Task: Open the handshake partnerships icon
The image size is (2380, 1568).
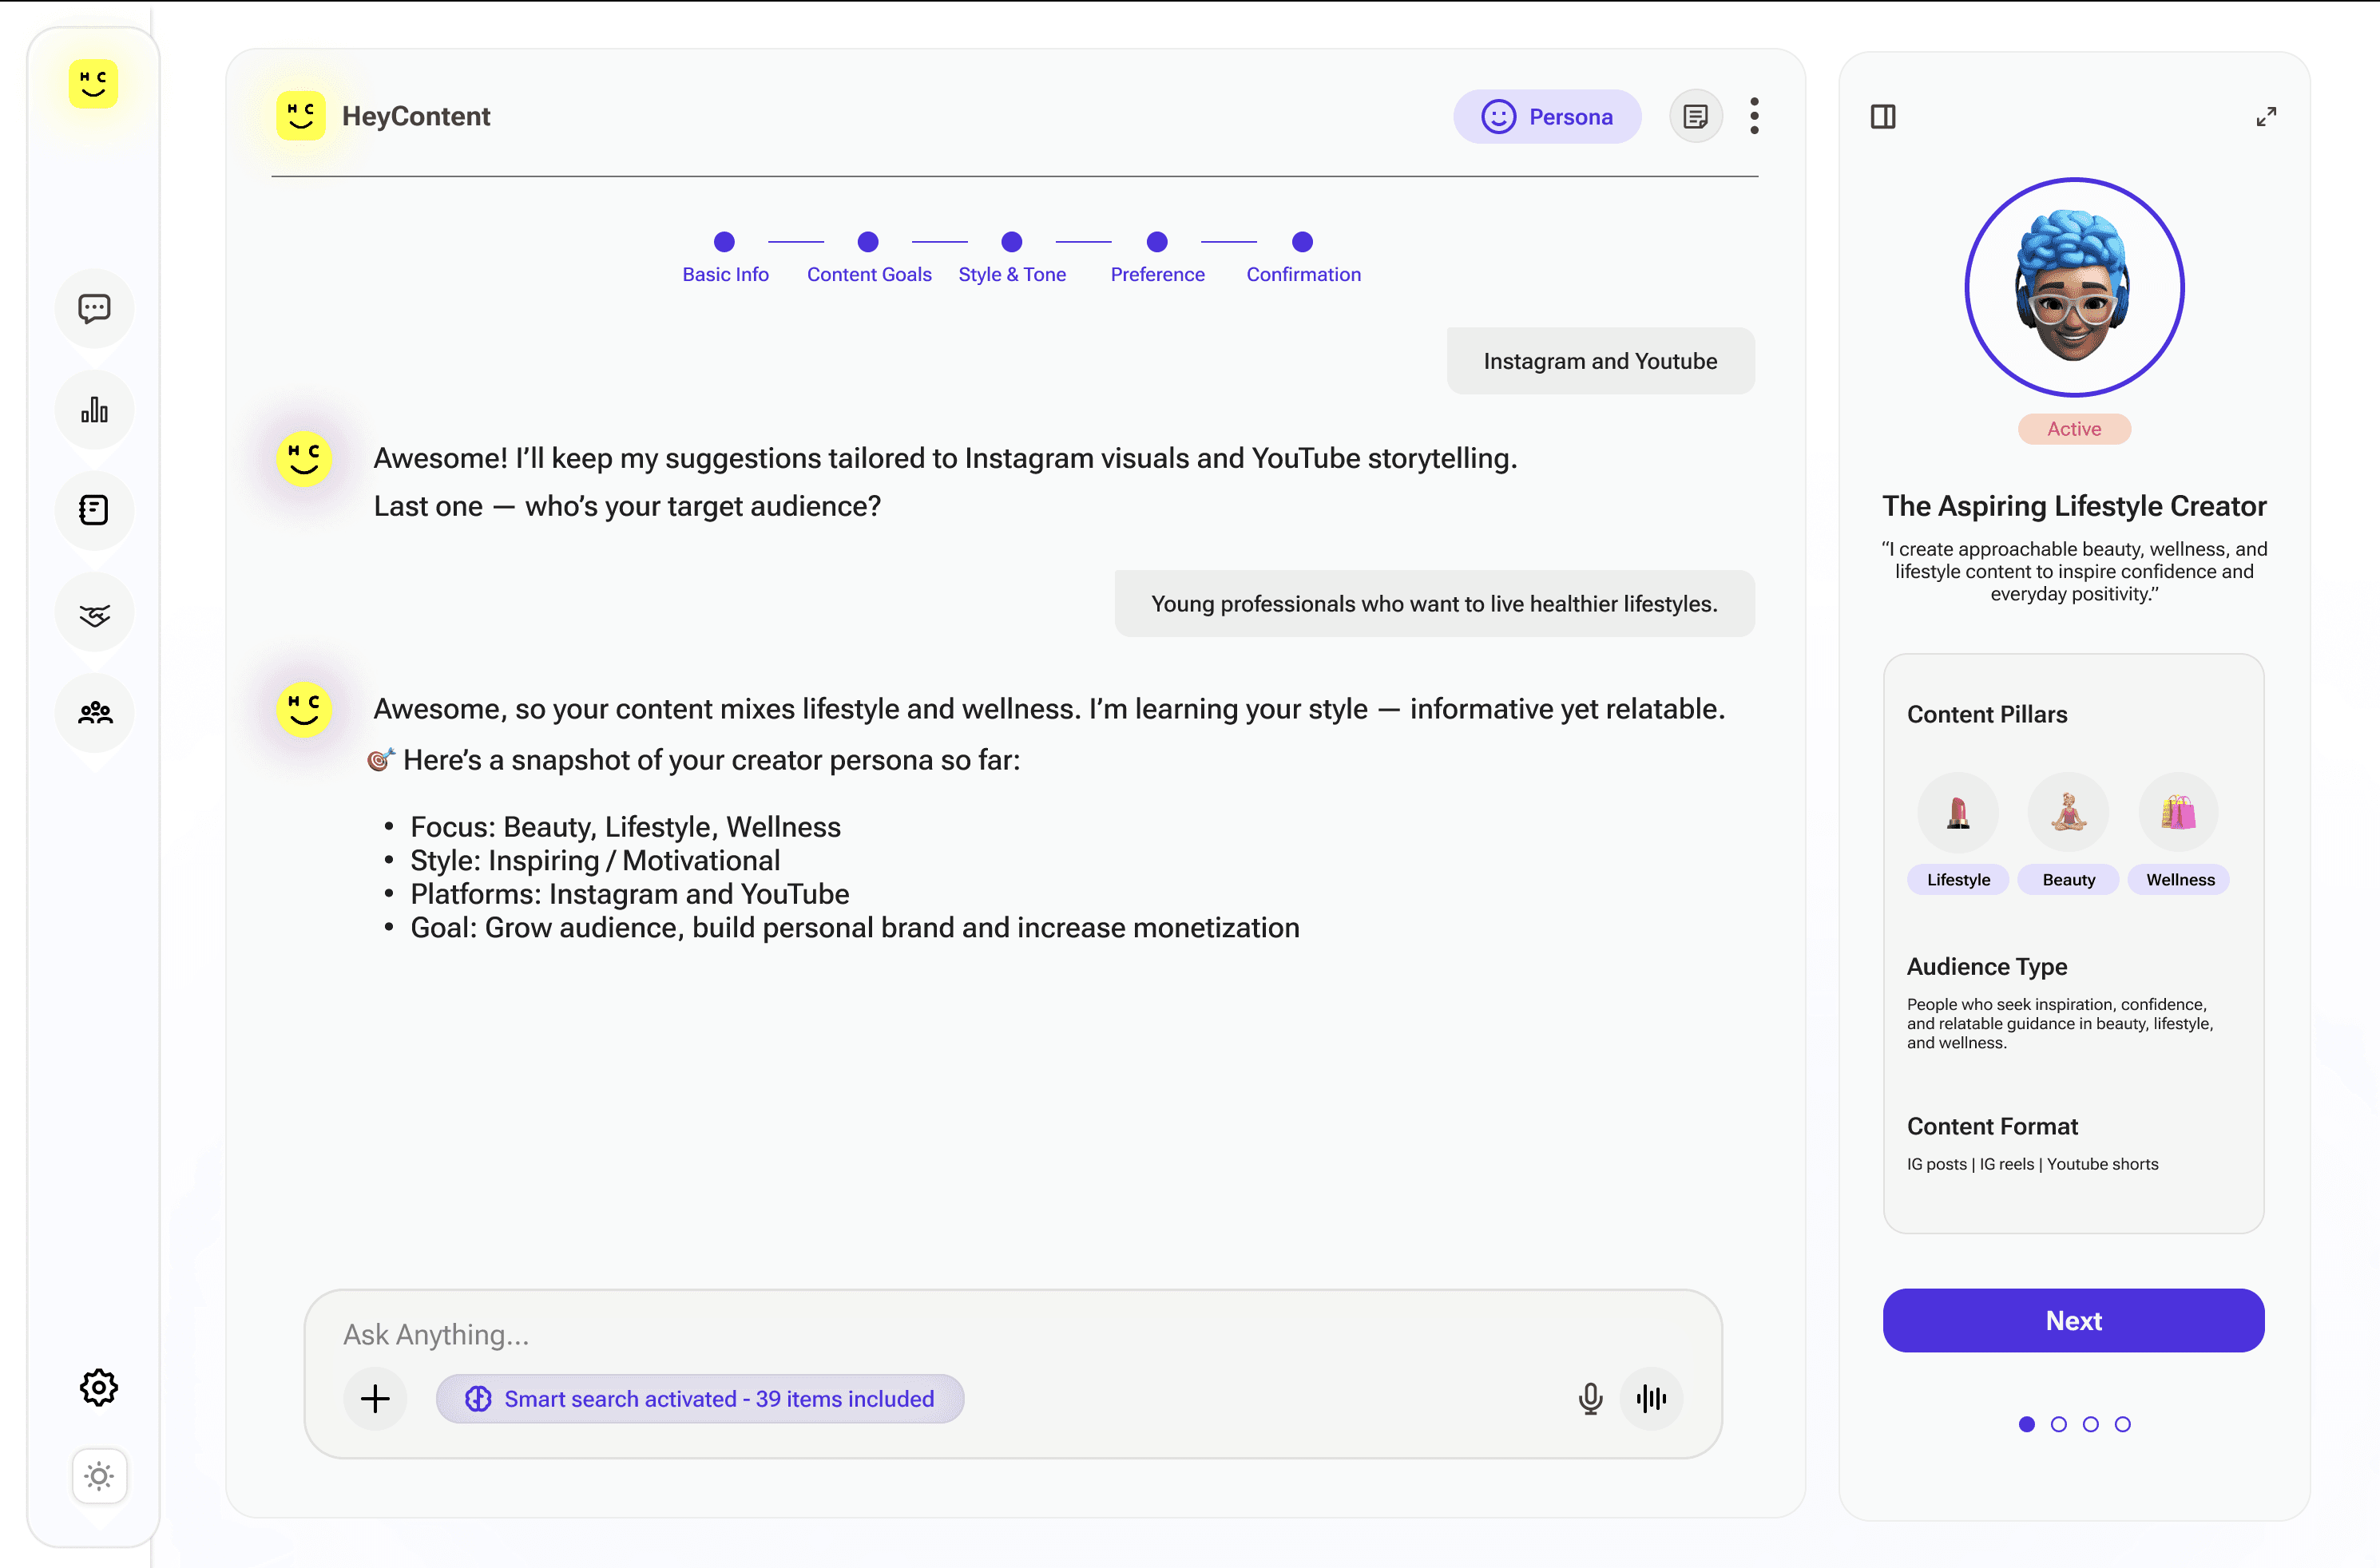Action: coord(94,614)
